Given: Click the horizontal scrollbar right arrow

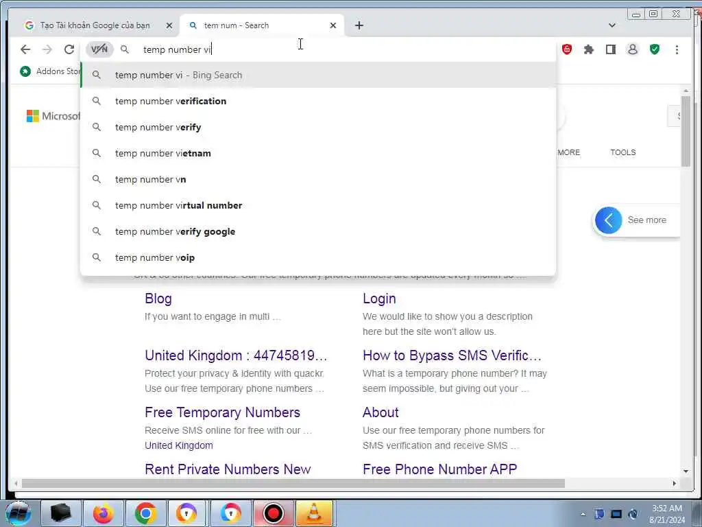Looking at the screenshot, I should (675, 484).
